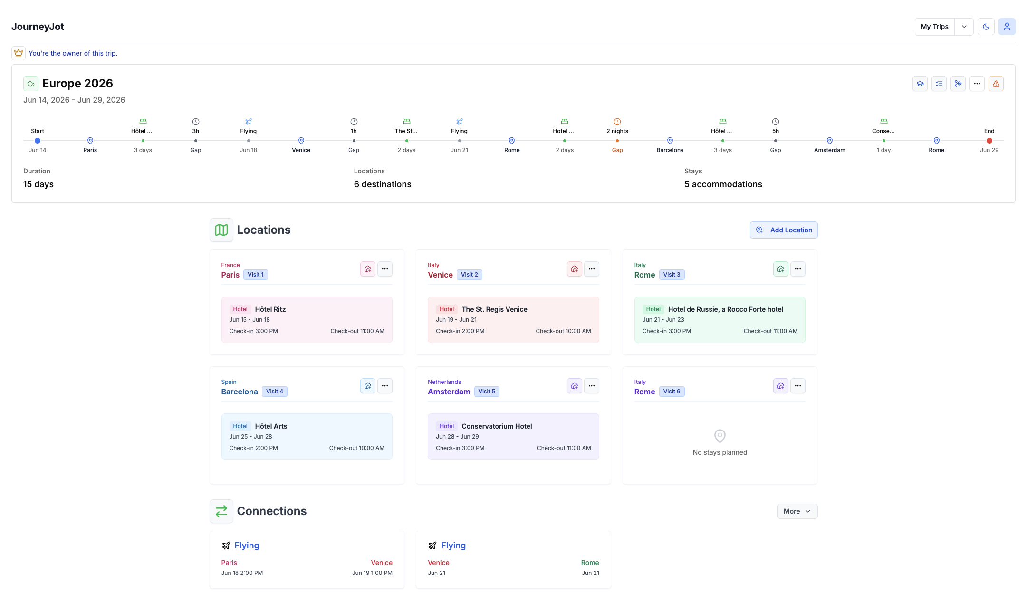Add a stay to Paris with the house icon

pos(367,268)
